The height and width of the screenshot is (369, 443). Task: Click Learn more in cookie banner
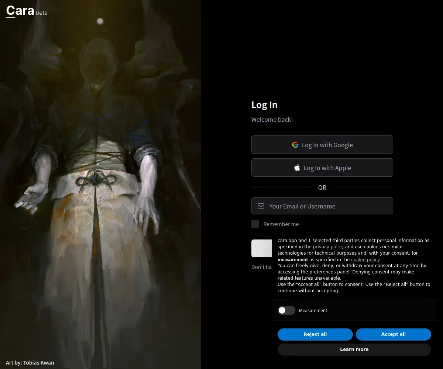(x=354, y=349)
